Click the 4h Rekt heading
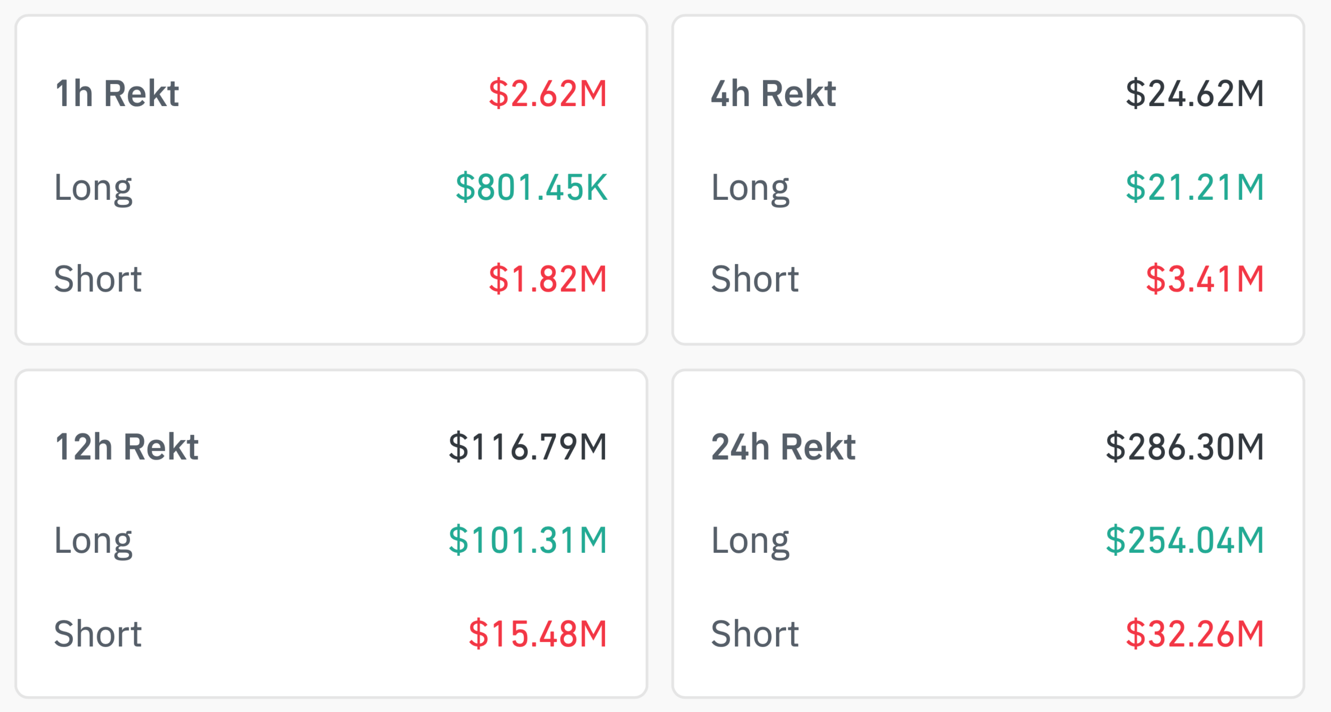The height and width of the screenshot is (712, 1331). tap(773, 93)
